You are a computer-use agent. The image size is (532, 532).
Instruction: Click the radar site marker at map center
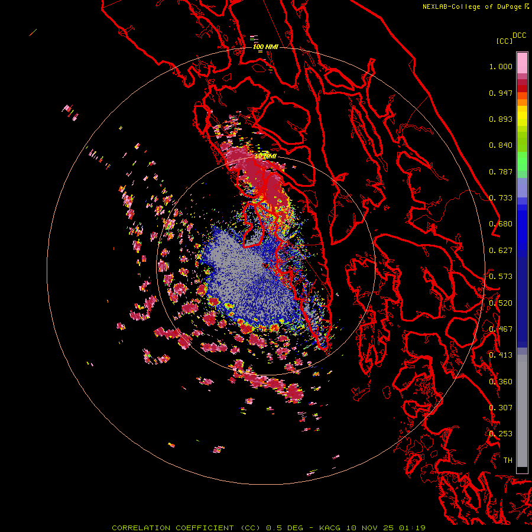[265, 265]
